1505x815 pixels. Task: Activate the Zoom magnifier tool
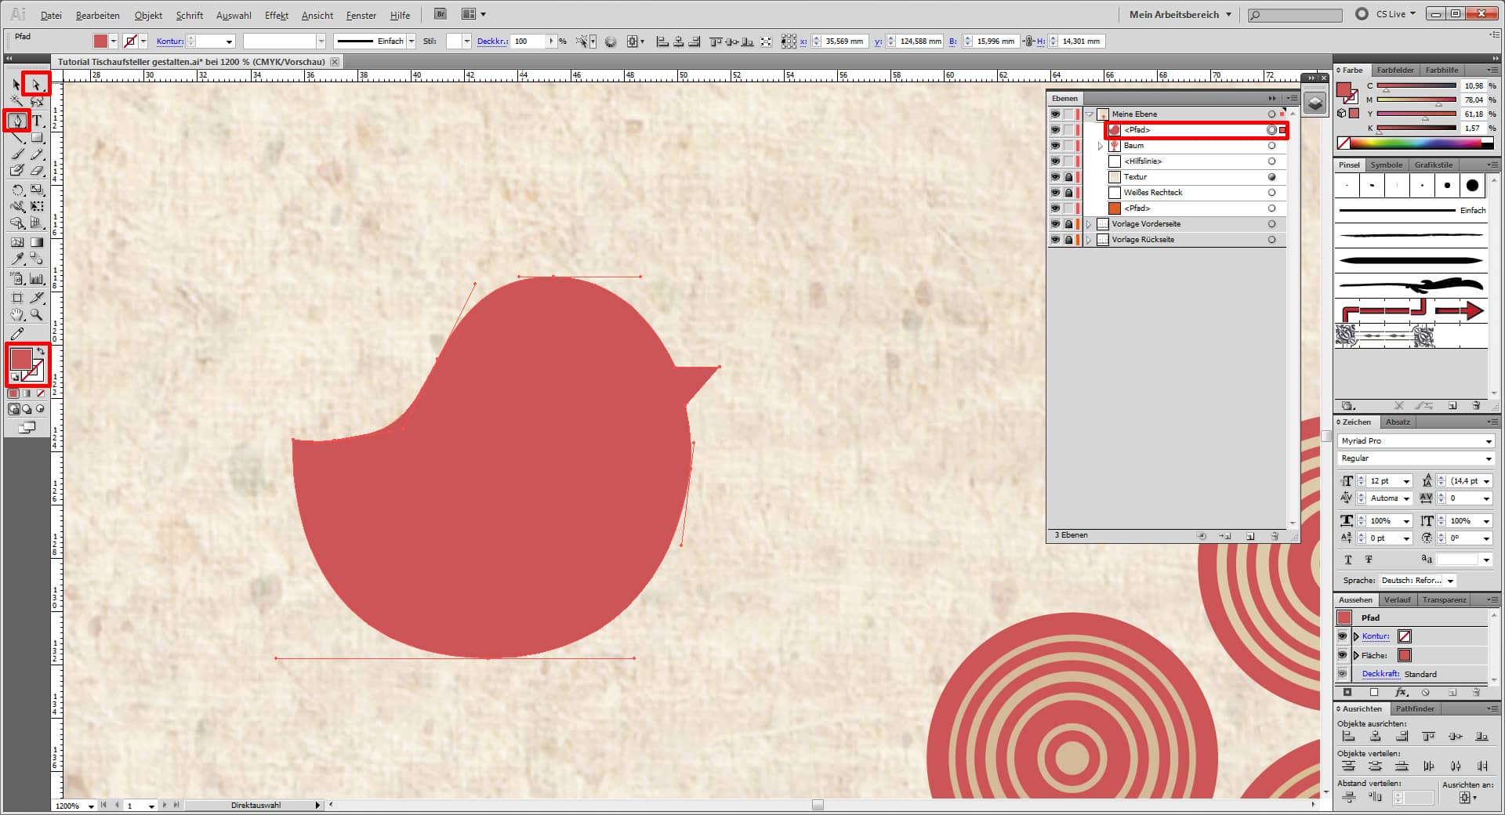point(37,315)
